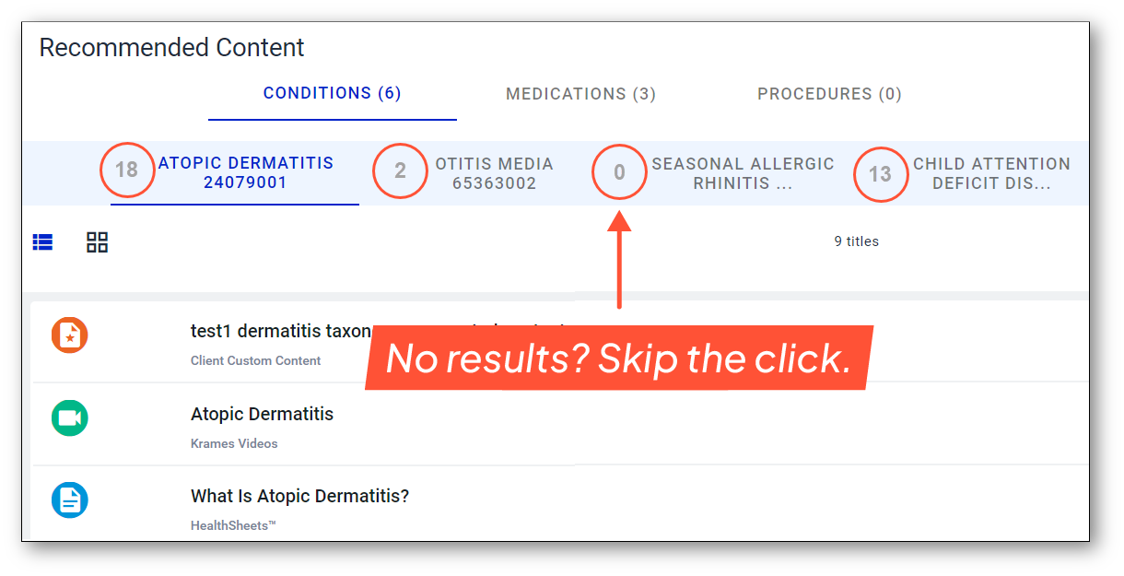Click the 18 count badge on Atopic Dermatitis
Screen dimensions: 1124x576
127,170
